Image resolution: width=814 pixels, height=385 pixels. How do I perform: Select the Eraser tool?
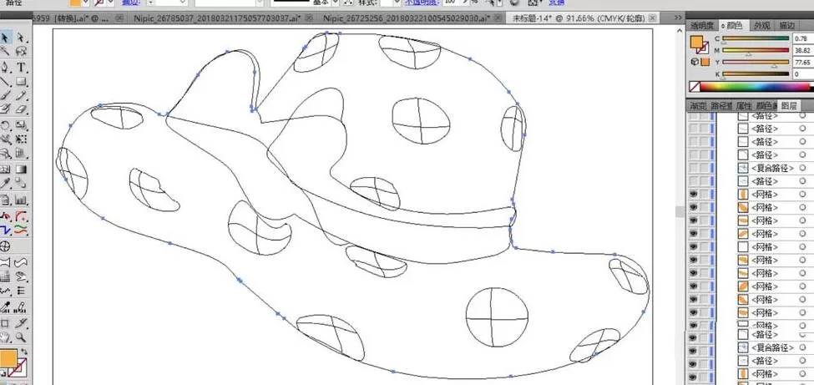pos(21,109)
